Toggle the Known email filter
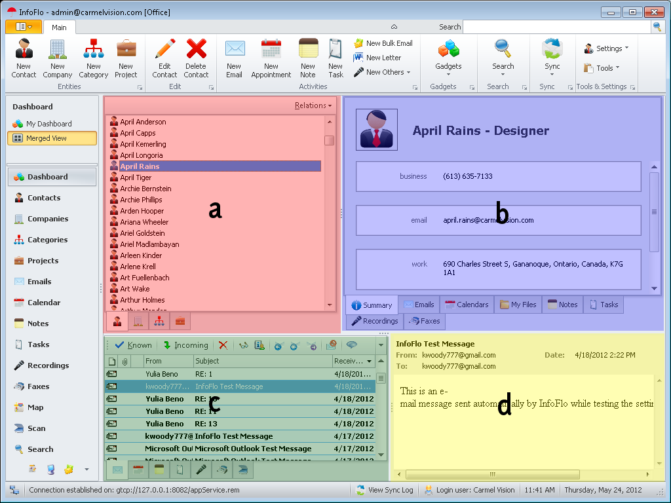 [x=134, y=345]
